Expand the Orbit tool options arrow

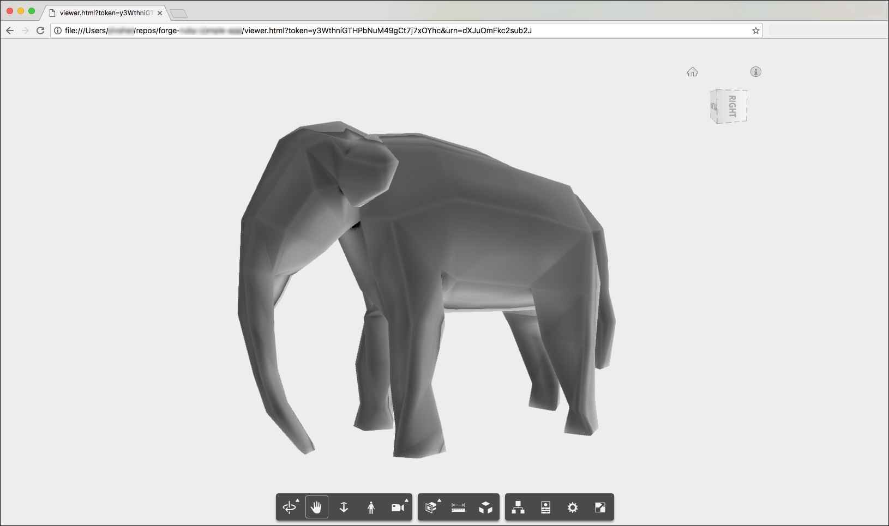point(297,500)
